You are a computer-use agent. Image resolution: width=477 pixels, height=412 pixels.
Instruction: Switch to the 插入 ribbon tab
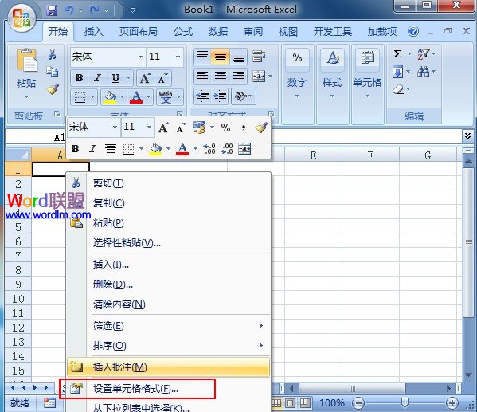(93, 31)
